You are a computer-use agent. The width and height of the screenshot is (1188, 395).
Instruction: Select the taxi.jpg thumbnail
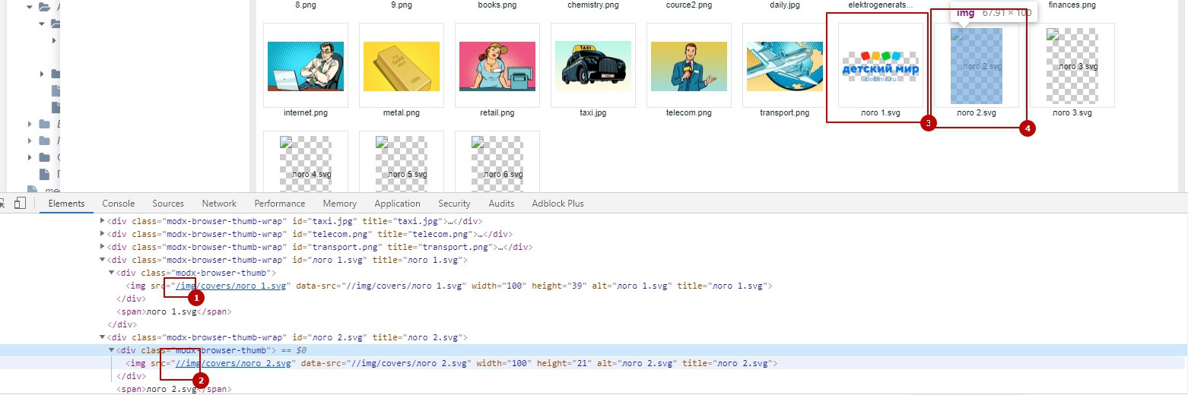coord(593,66)
